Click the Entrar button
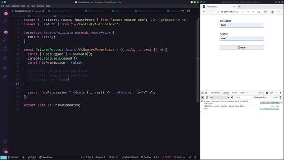Viewport: 284px width, 160px height. tap(241, 48)
